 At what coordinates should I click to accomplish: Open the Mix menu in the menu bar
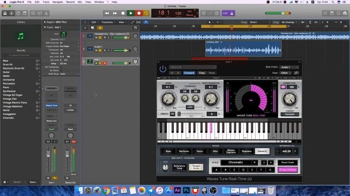tap(80, 2)
